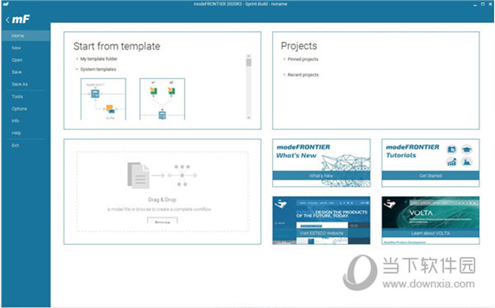Maximize the modeFRONTIER window
The image size is (495, 308).
[x=483, y=4]
